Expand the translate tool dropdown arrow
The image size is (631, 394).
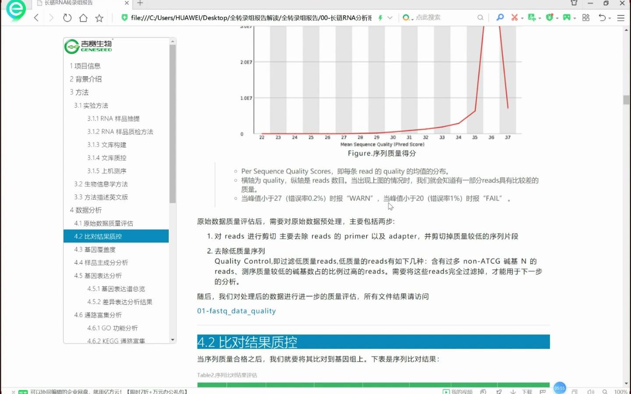click(x=540, y=18)
